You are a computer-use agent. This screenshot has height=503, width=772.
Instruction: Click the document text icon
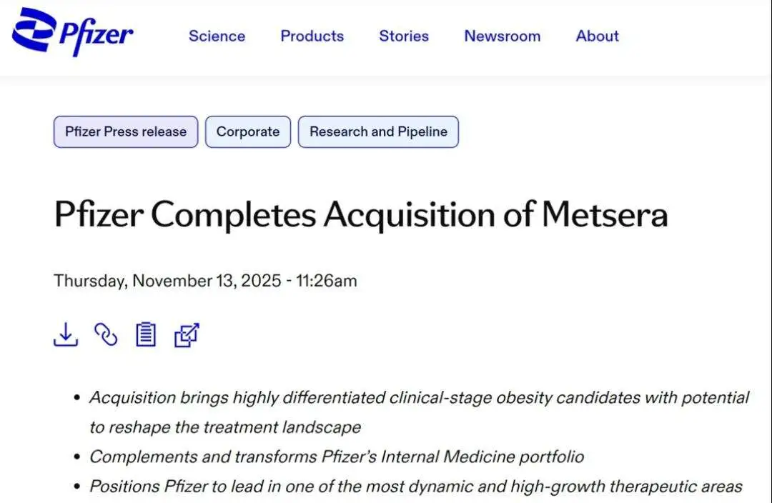click(x=146, y=334)
